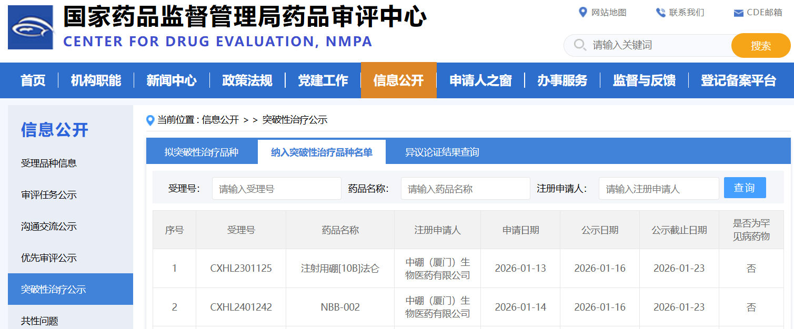Click the magnifier icon in the search box

pos(580,45)
